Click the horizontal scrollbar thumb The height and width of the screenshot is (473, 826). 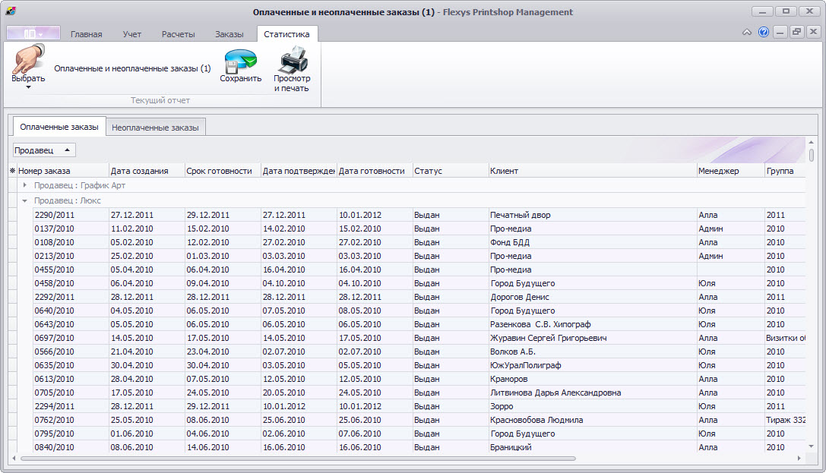tap(298, 459)
